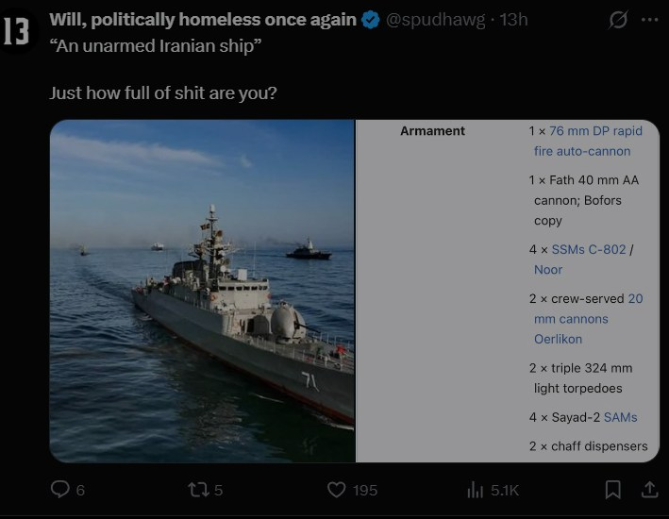Open the Grok actions icon on the post
Image resolution: width=669 pixels, height=519 pixels.
click(x=619, y=20)
